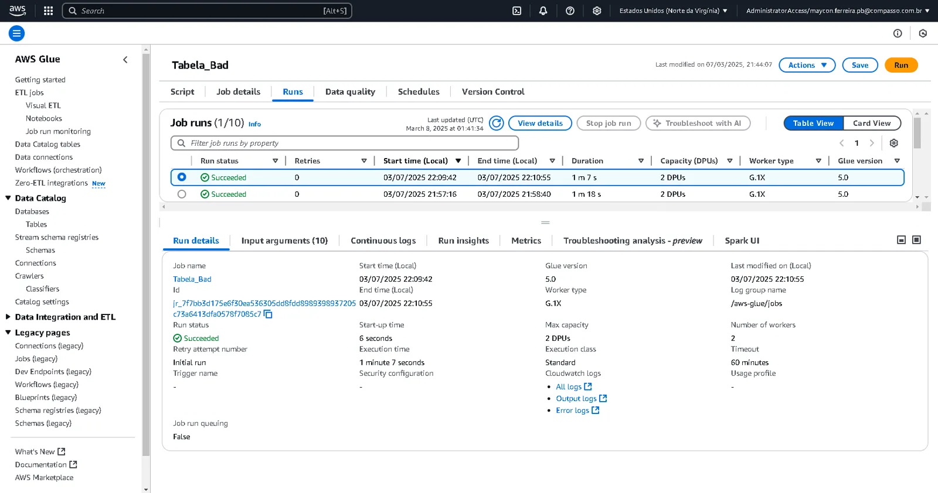Open the Version Control tab

click(x=493, y=92)
